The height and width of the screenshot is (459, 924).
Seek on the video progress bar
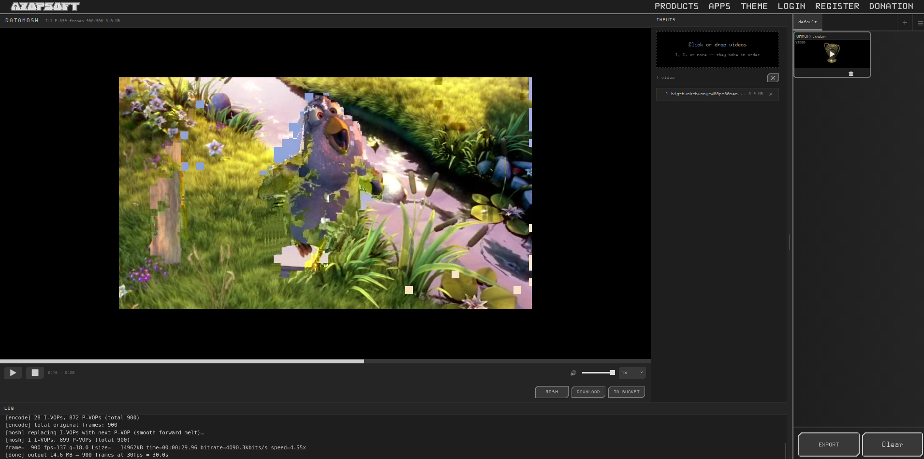pos(325,361)
